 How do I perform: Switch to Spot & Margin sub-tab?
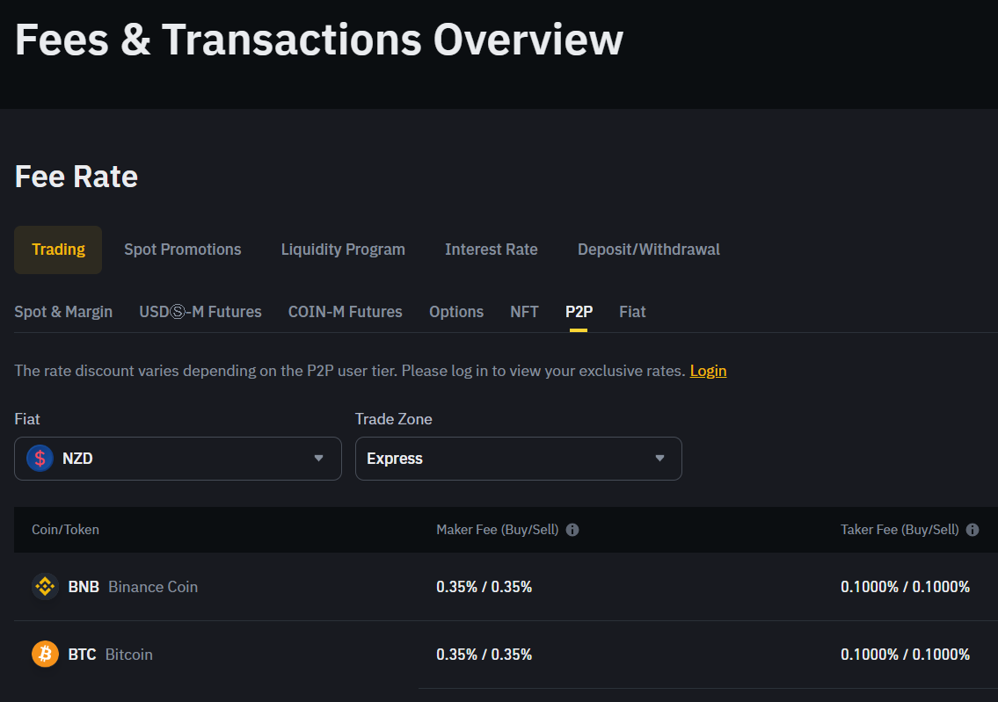click(63, 312)
